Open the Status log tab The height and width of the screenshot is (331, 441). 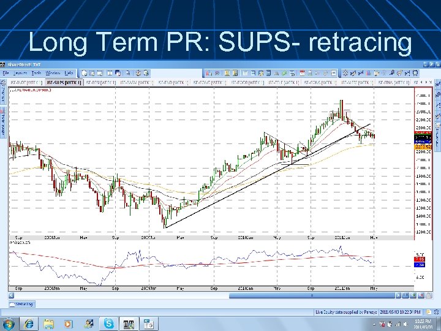click(22, 304)
